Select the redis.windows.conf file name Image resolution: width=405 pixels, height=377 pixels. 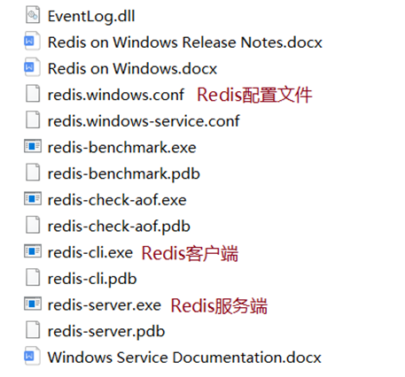pyautogui.click(x=116, y=95)
